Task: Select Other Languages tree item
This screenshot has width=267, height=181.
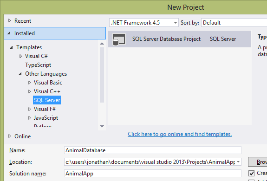Action: (46, 74)
